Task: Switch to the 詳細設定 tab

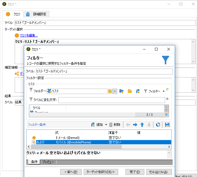Action: coord(36,14)
